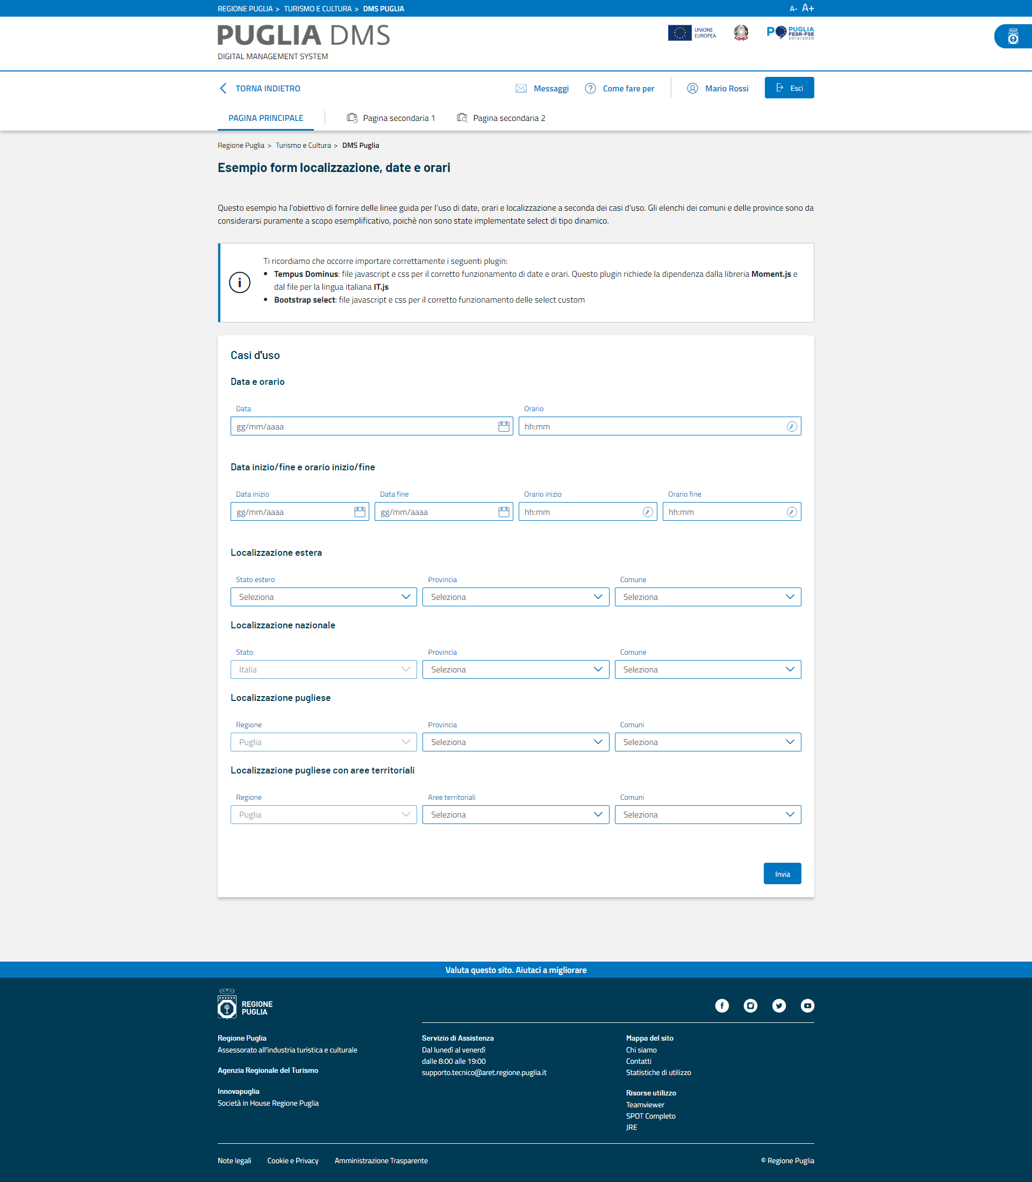This screenshot has width=1032, height=1182.
Task: Click the Messaggi envelope icon
Action: click(x=521, y=88)
